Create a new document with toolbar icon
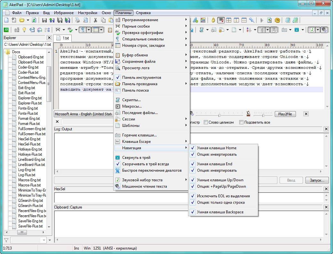This screenshot has width=333, height=254. [7, 20]
